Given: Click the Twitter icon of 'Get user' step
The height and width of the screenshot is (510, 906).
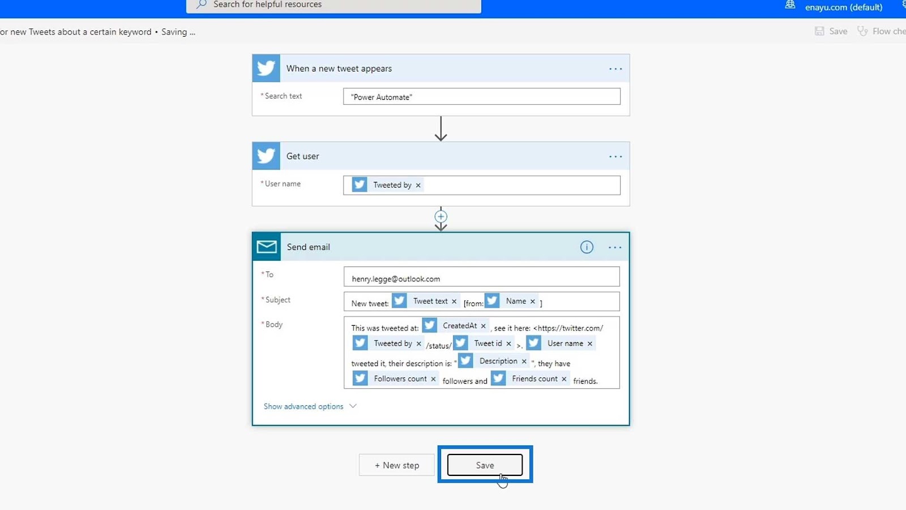Looking at the screenshot, I should 266,156.
